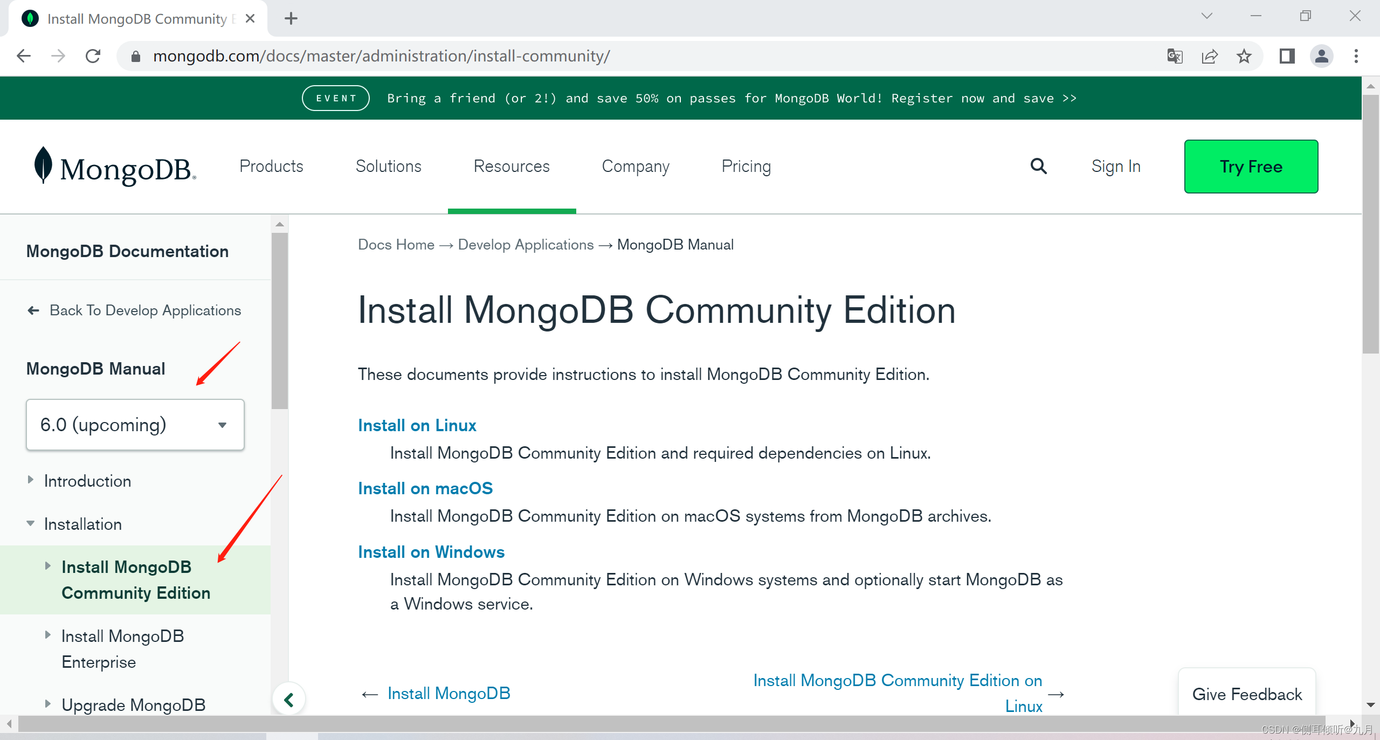Go to Docs Home breadcrumb
This screenshot has width=1380, height=740.
click(396, 245)
